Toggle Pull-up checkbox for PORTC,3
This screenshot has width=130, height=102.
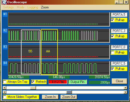(x=113, y=36)
